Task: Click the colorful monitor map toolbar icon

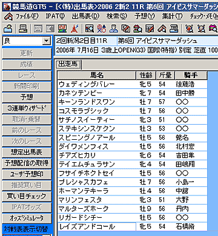Action: 62,28
